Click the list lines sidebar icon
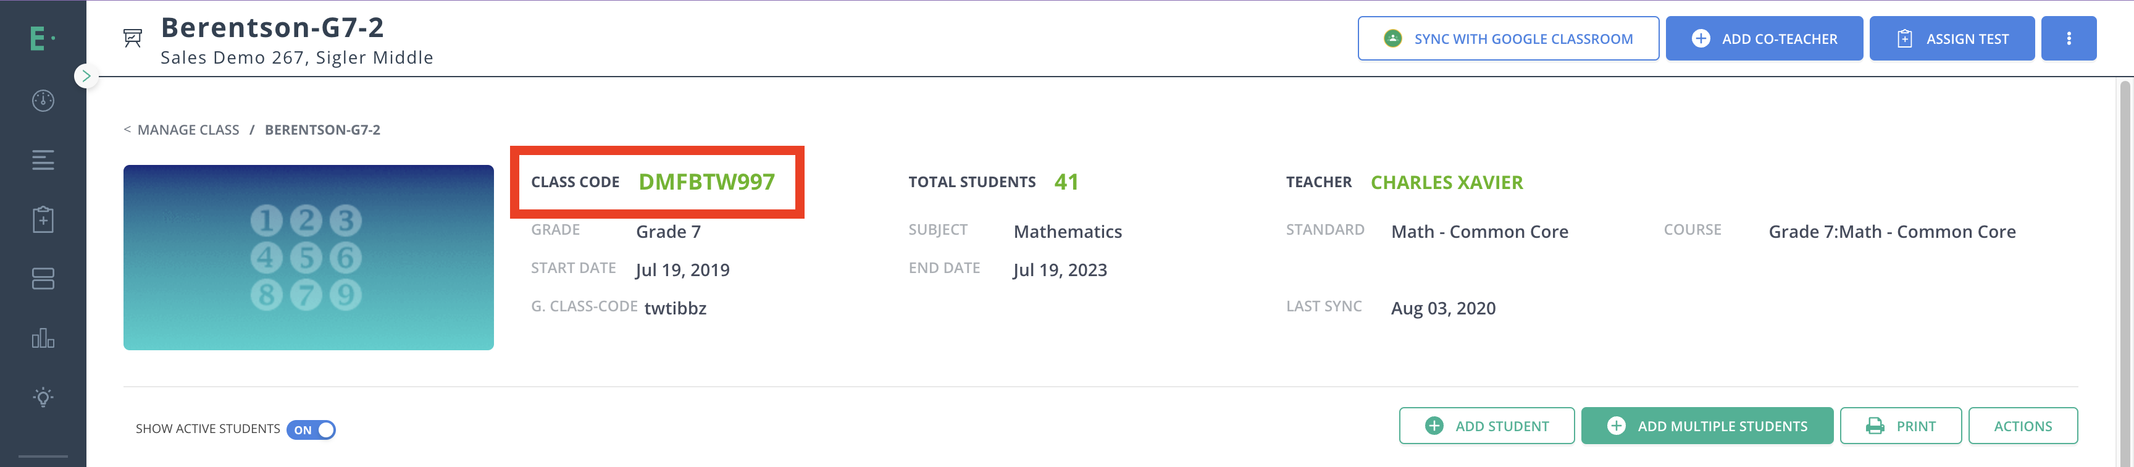This screenshot has height=467, width=2134. click(43, 160)
